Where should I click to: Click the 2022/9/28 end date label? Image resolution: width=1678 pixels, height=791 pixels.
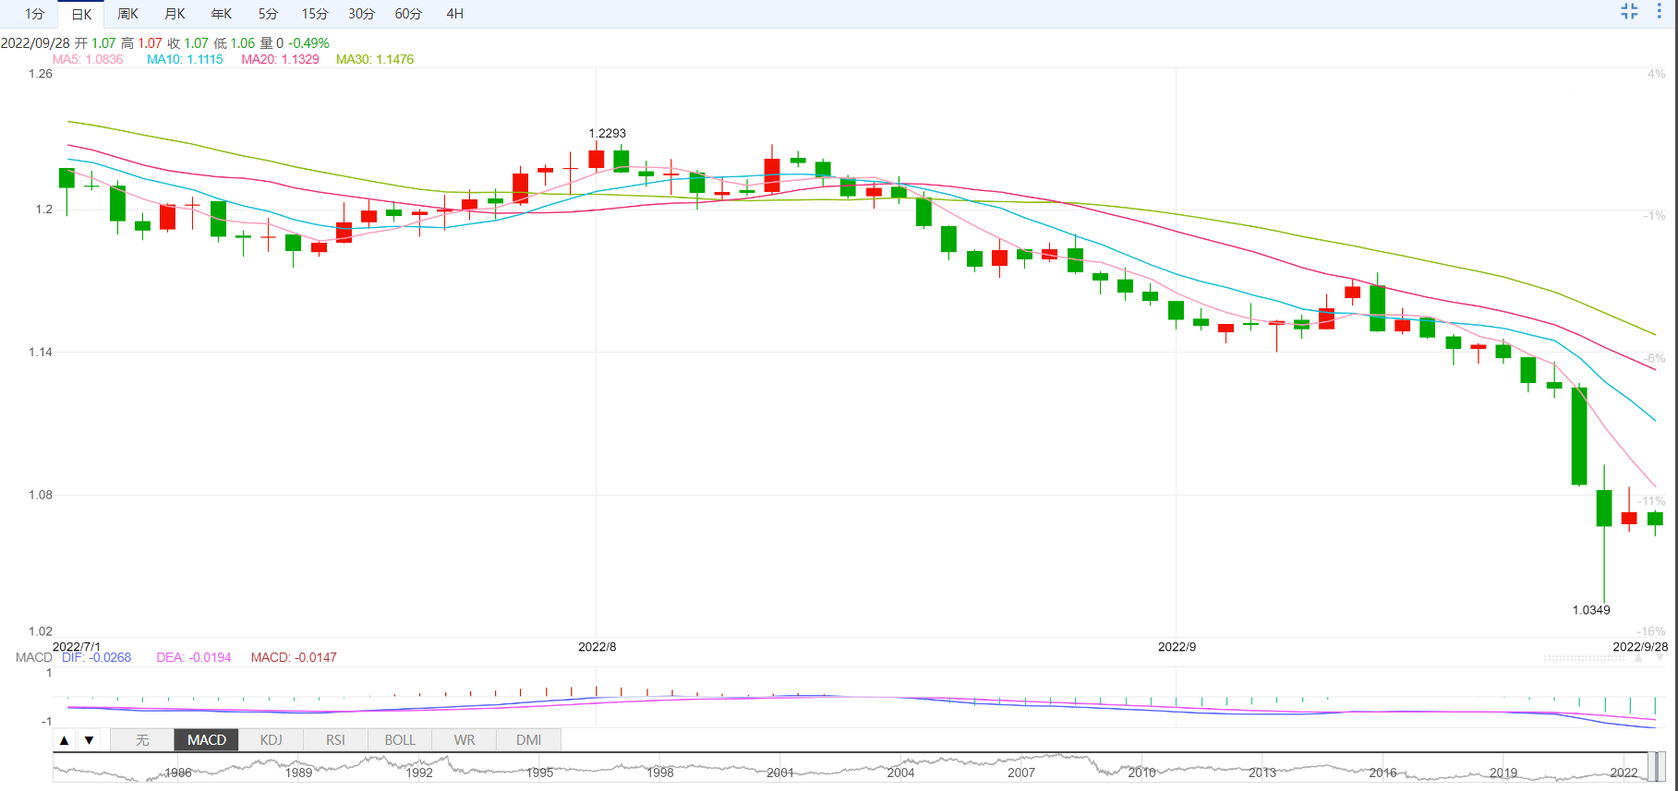click(1640, 646)
